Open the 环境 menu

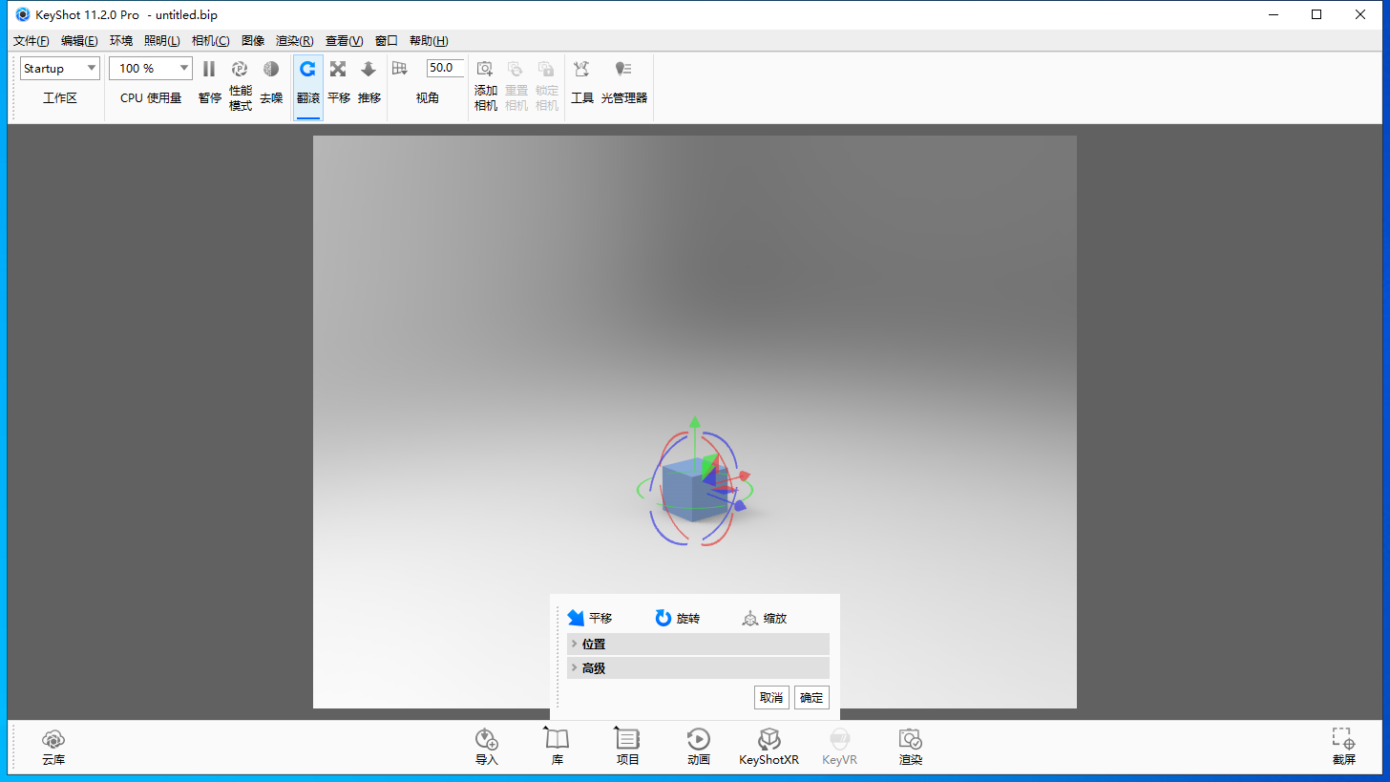coord(121,41)
